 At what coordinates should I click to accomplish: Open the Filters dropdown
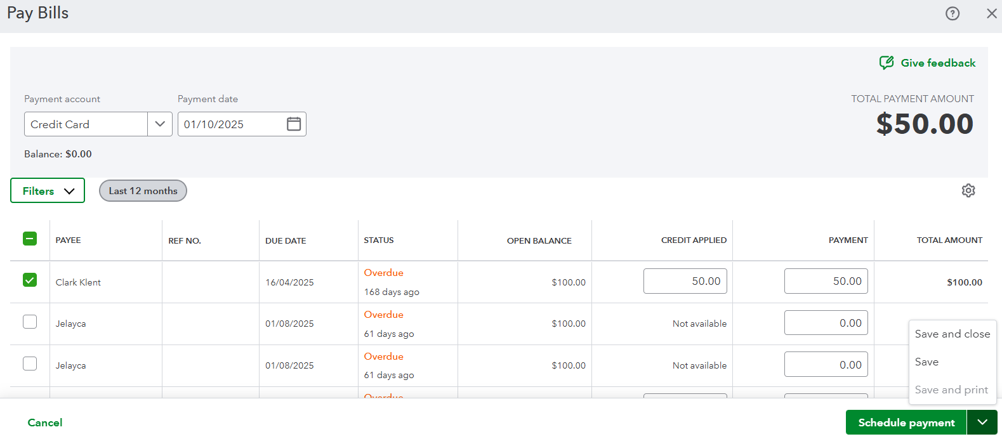click(x=48, y=191)
